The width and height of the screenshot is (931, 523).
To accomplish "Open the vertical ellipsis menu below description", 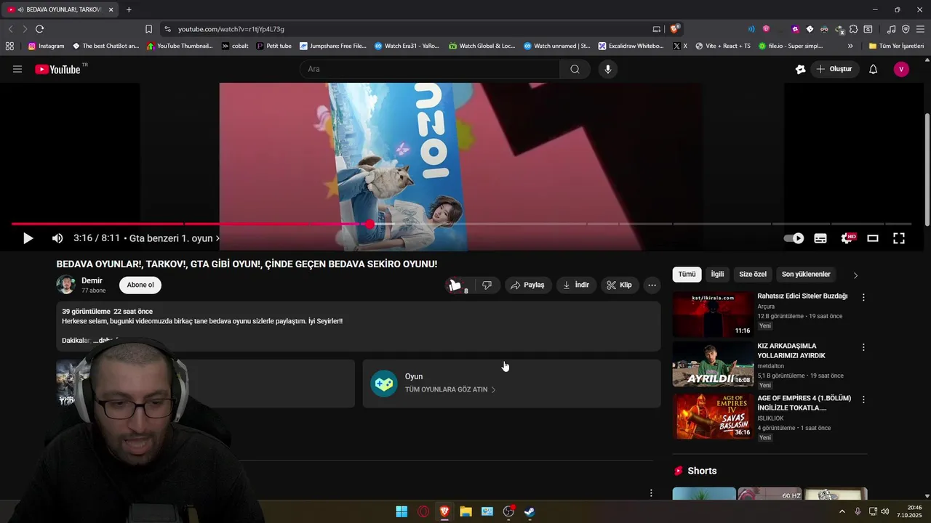I will (x=651, y=493).
